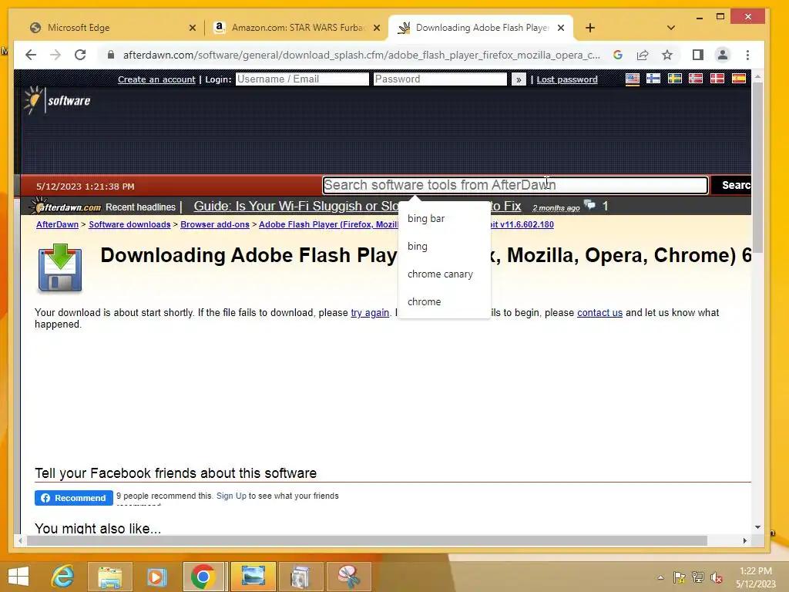Image resolution: width=789 pixels, height=592 pixels.
Task: Click Search software tools field
Action: point(515,185)
